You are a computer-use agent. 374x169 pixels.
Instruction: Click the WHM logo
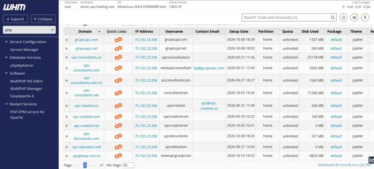[14, 7]
